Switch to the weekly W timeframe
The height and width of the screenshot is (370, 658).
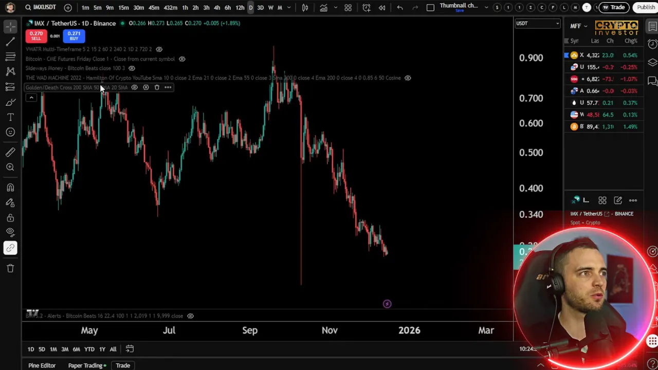click(x=270, y=8)
